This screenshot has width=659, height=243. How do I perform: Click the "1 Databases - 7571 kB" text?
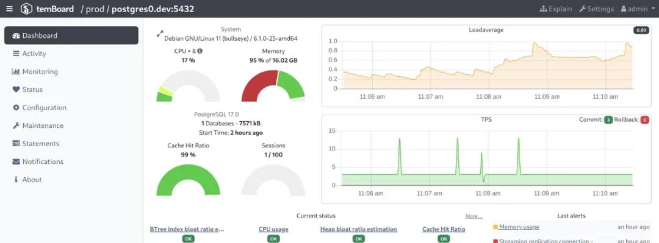click(x=231, y=124)
